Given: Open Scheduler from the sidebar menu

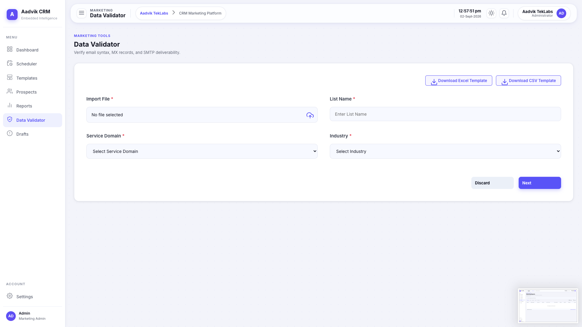Looking at the screenshot, I should (x=32, y=64).
